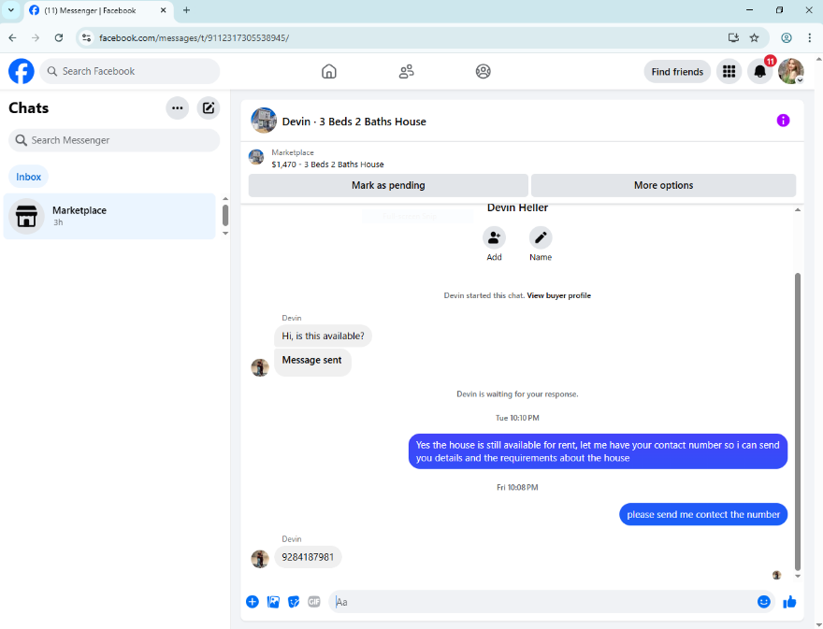Open the Friends icon in top navigation
Image resolution: width=823 pixels, height=629 pixels.
[406, 71]
